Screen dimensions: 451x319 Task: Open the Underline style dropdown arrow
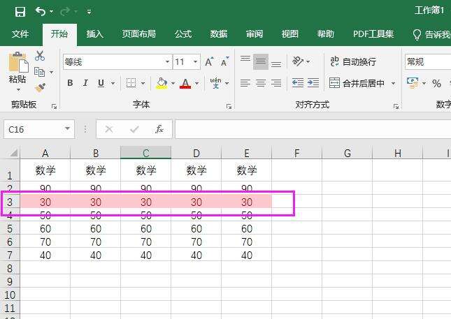(113, 84)
